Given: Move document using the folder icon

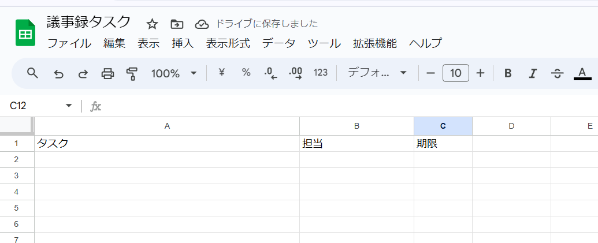Looking at the screenshot, I should (177, 24).
